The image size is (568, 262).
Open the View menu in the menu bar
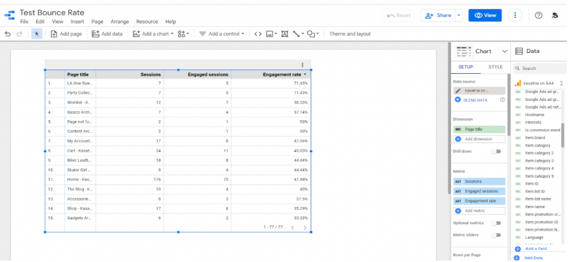point(58,22)
